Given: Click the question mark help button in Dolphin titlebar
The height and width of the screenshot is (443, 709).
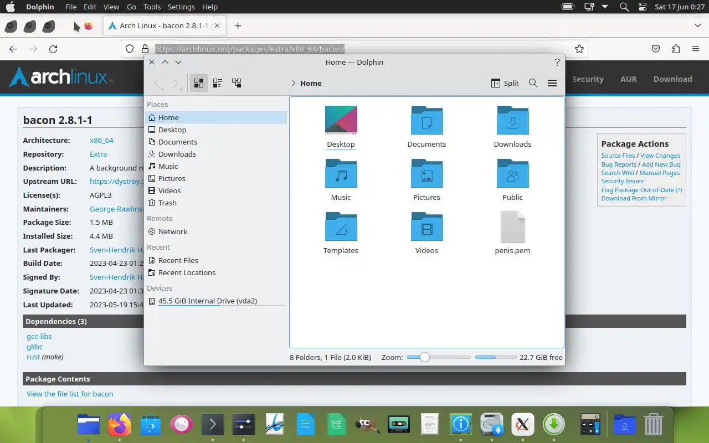Looking at the screenshot, I should [557, 62].
